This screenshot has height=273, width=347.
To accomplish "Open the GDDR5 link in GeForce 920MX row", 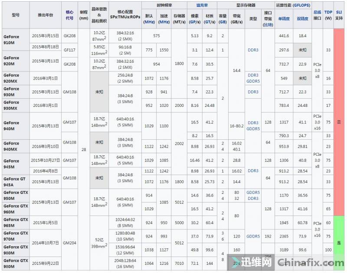I will coord(253,81).
